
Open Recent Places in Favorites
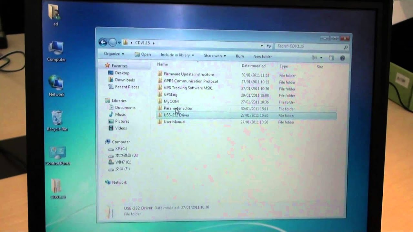(127, 87)
